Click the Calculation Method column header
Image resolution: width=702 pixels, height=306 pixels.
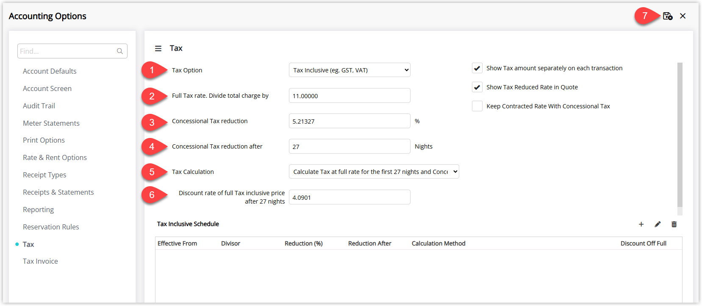pos(438,243)
